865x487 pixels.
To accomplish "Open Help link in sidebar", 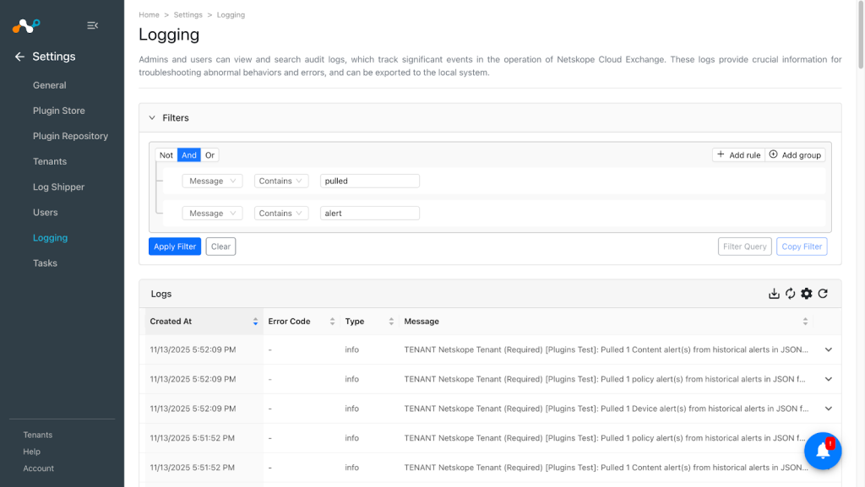I will coord(31,452).
